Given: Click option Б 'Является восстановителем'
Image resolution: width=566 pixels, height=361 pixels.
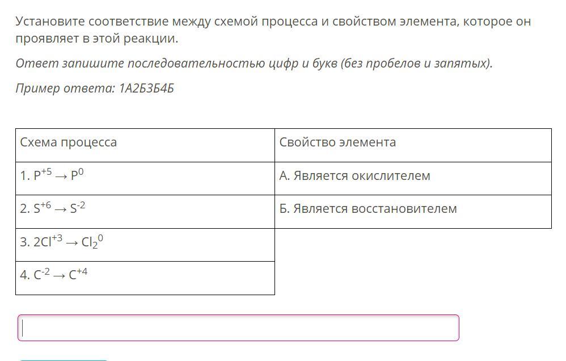Looking at the screenshot, I should [368, 209].
